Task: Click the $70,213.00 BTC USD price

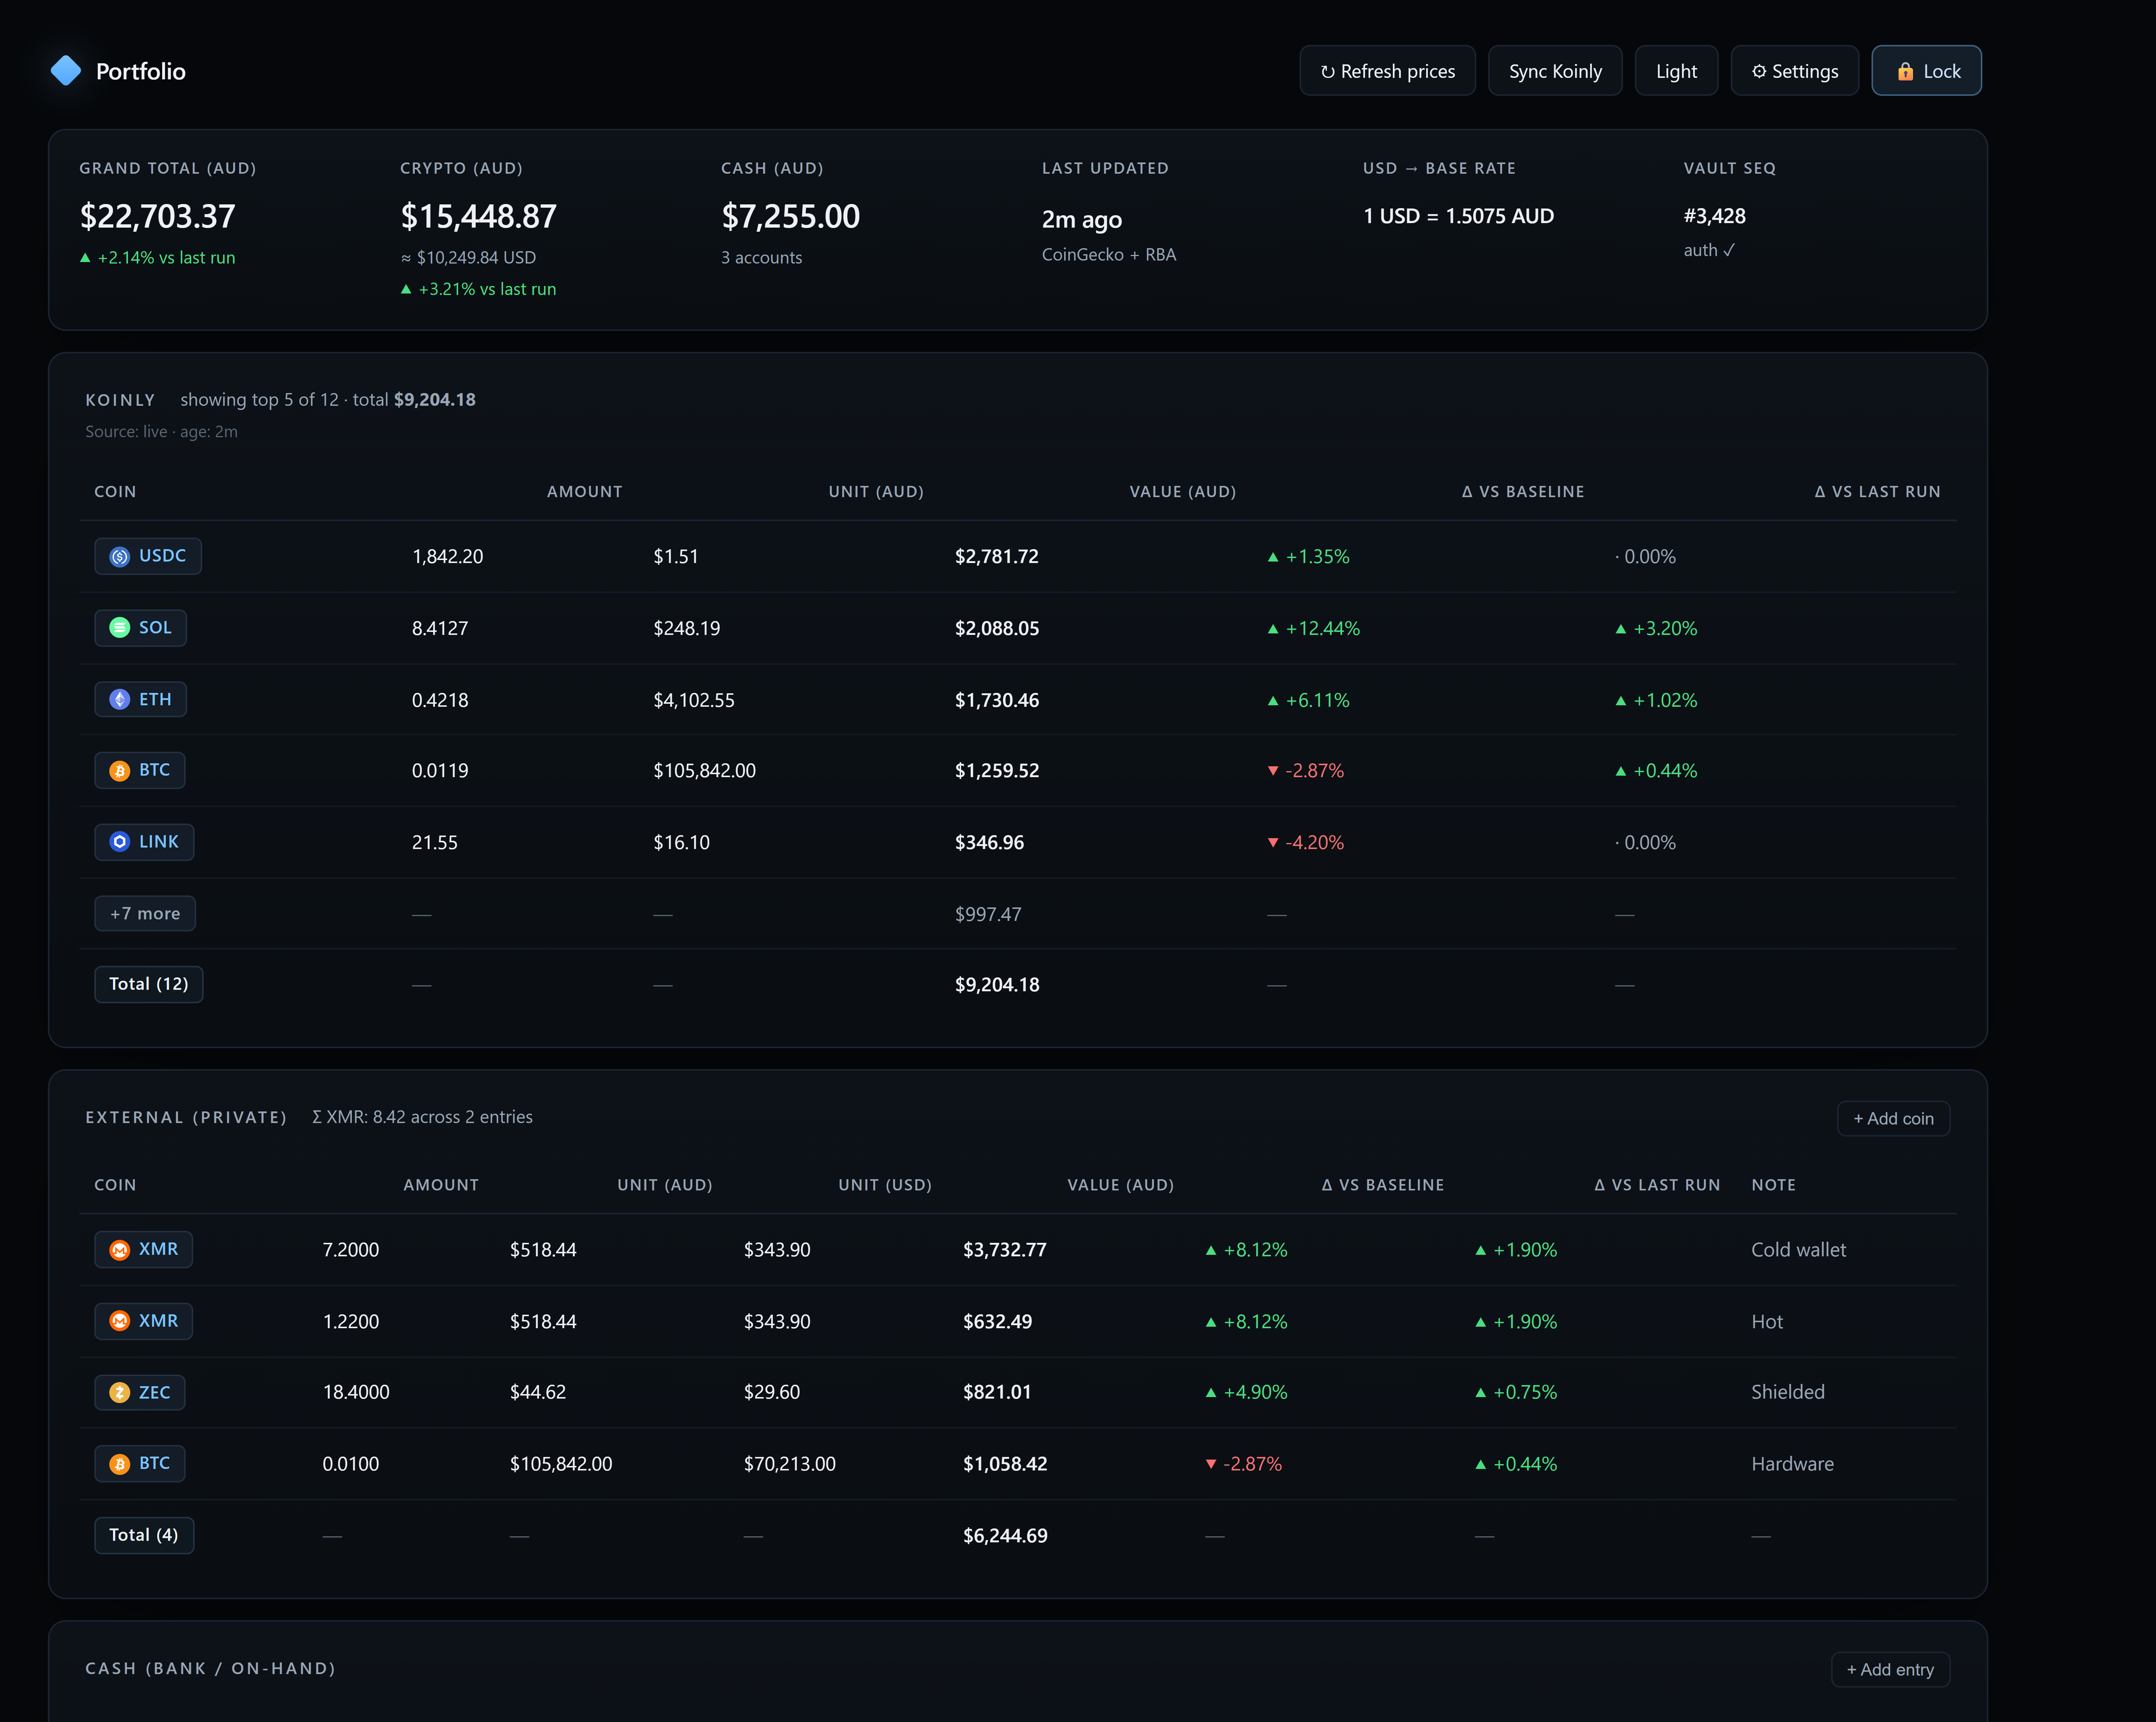Action: (790, 1464)
